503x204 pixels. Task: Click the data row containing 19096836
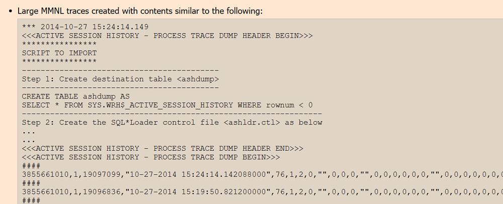coord(263,192)
